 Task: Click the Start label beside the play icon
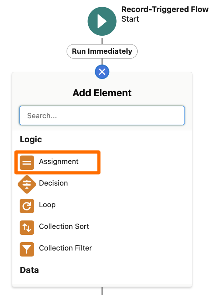[130, 19]
